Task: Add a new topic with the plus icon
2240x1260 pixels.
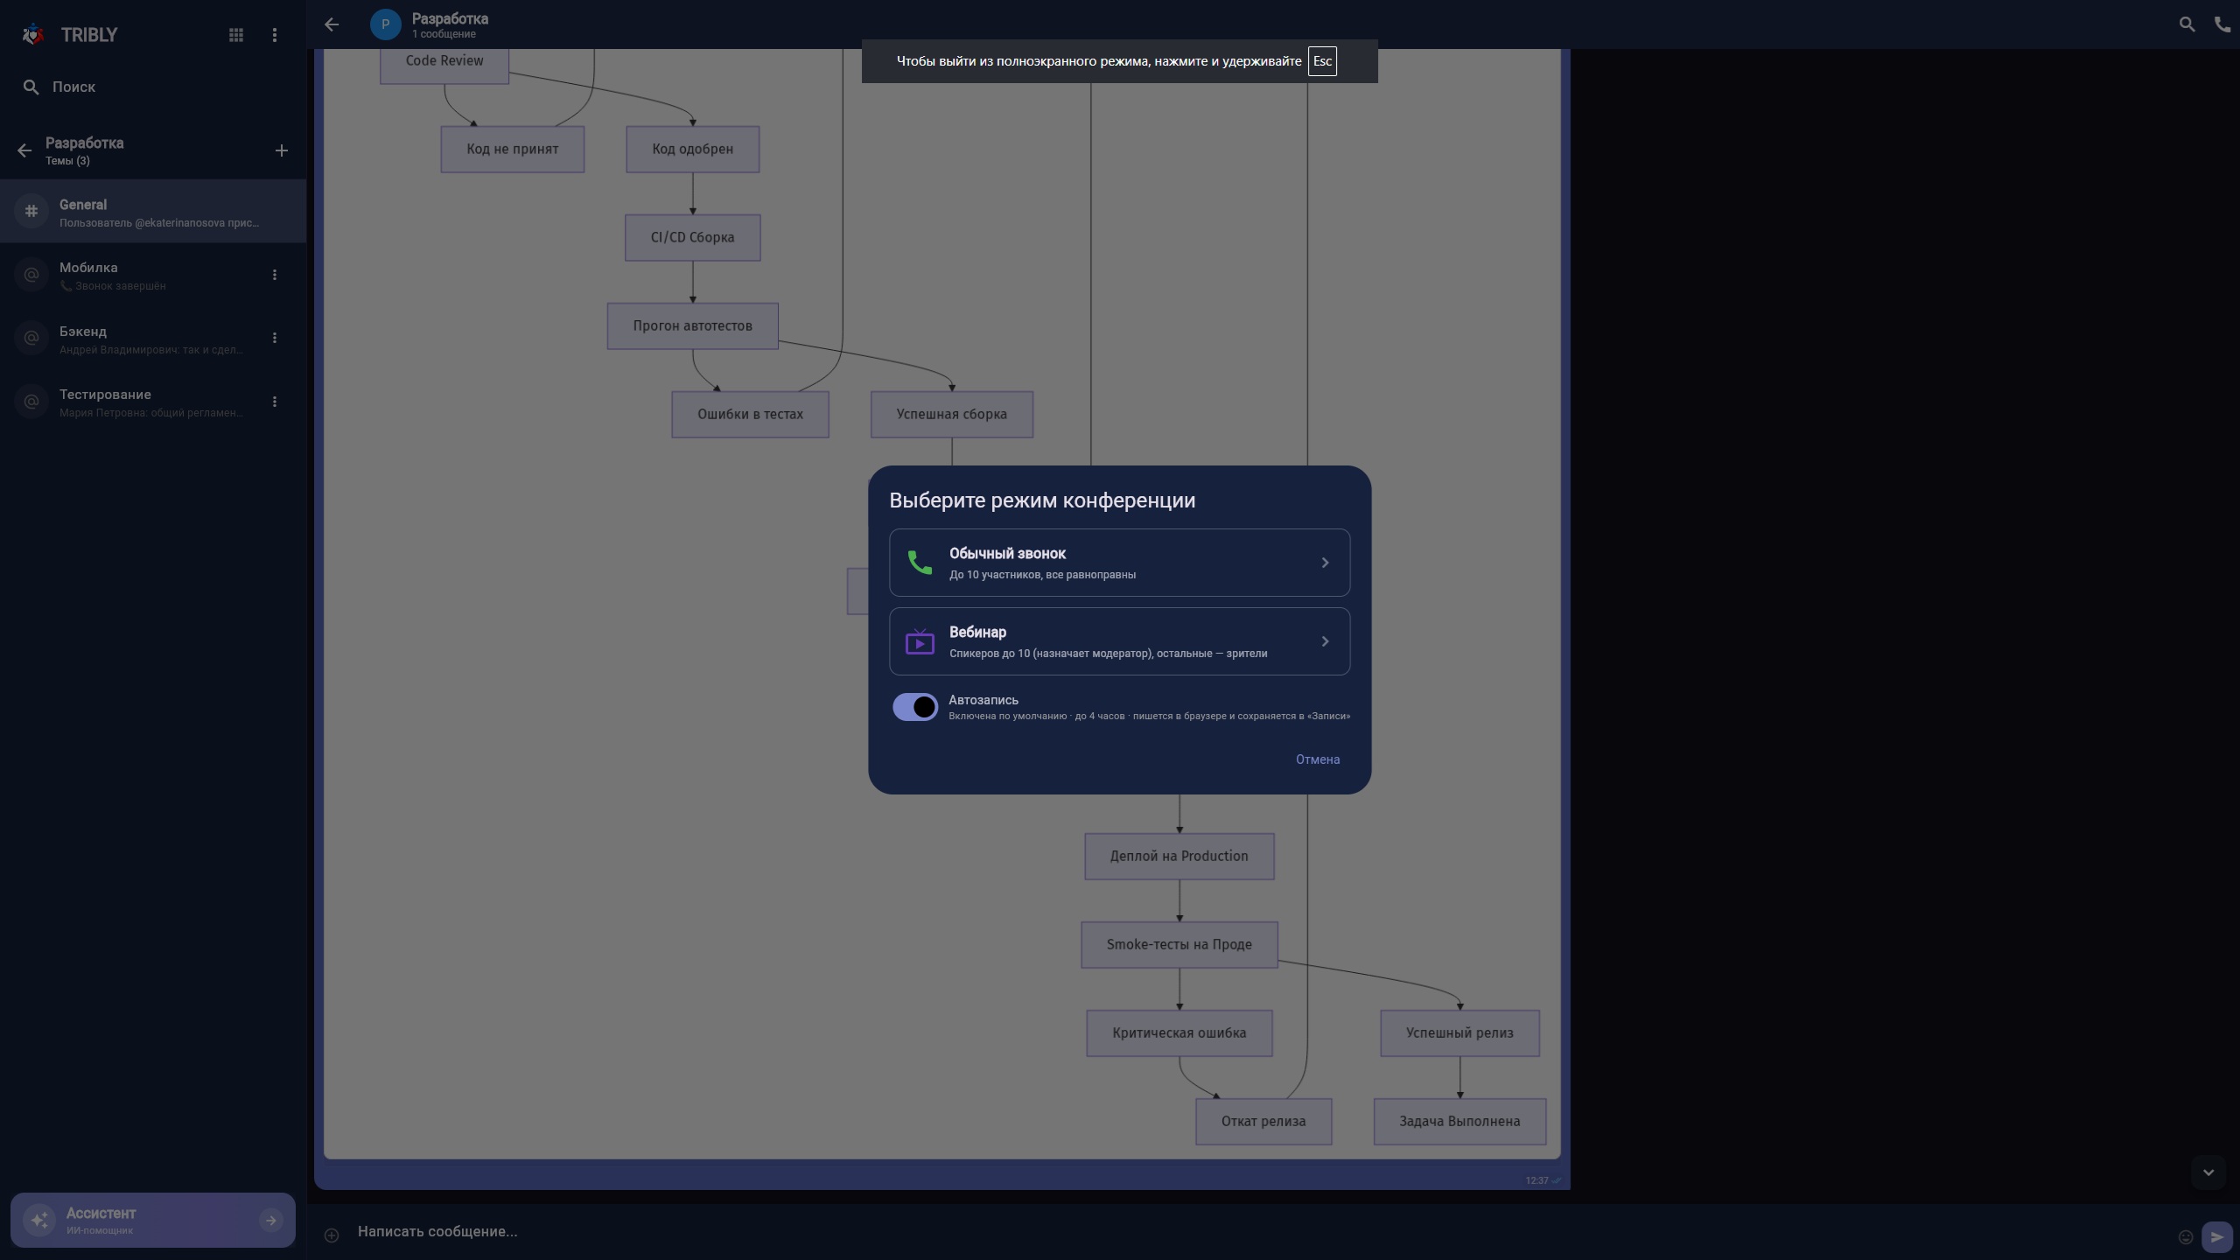Action: point(282,150)
